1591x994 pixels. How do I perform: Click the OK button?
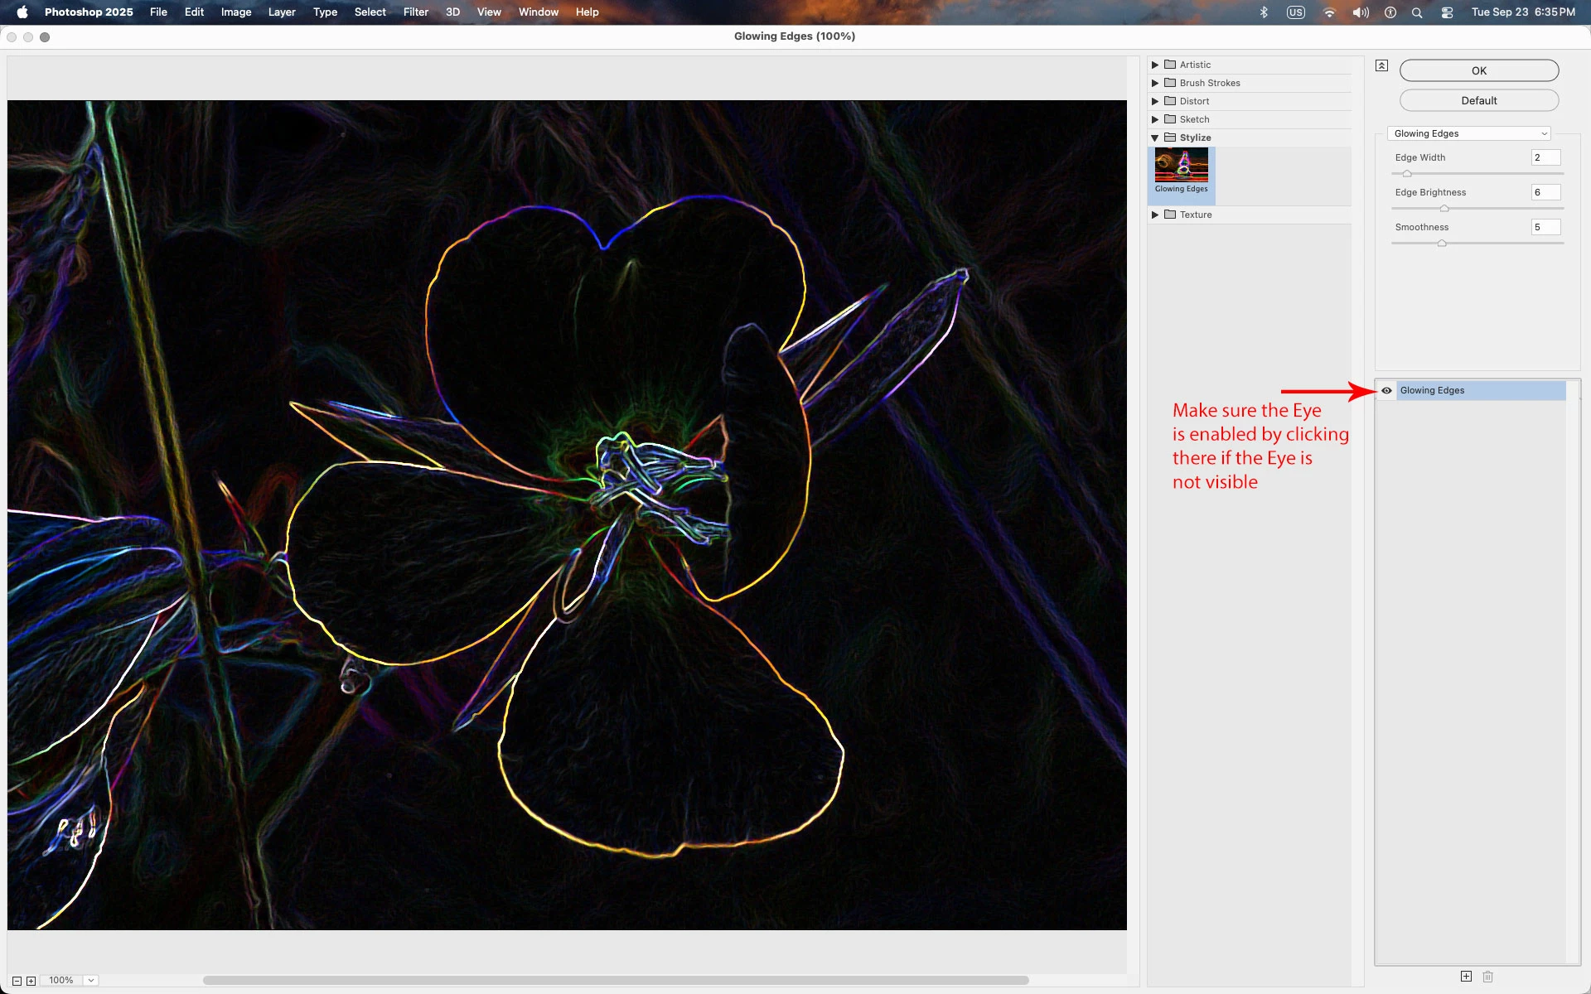(x=1478, y=70)
